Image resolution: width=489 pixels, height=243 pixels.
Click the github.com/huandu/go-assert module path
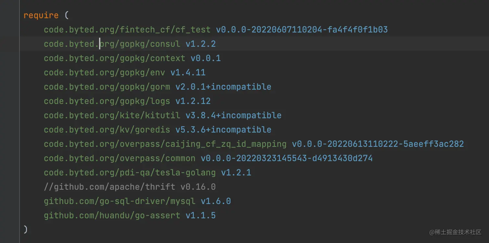click(x=112, y=215)
